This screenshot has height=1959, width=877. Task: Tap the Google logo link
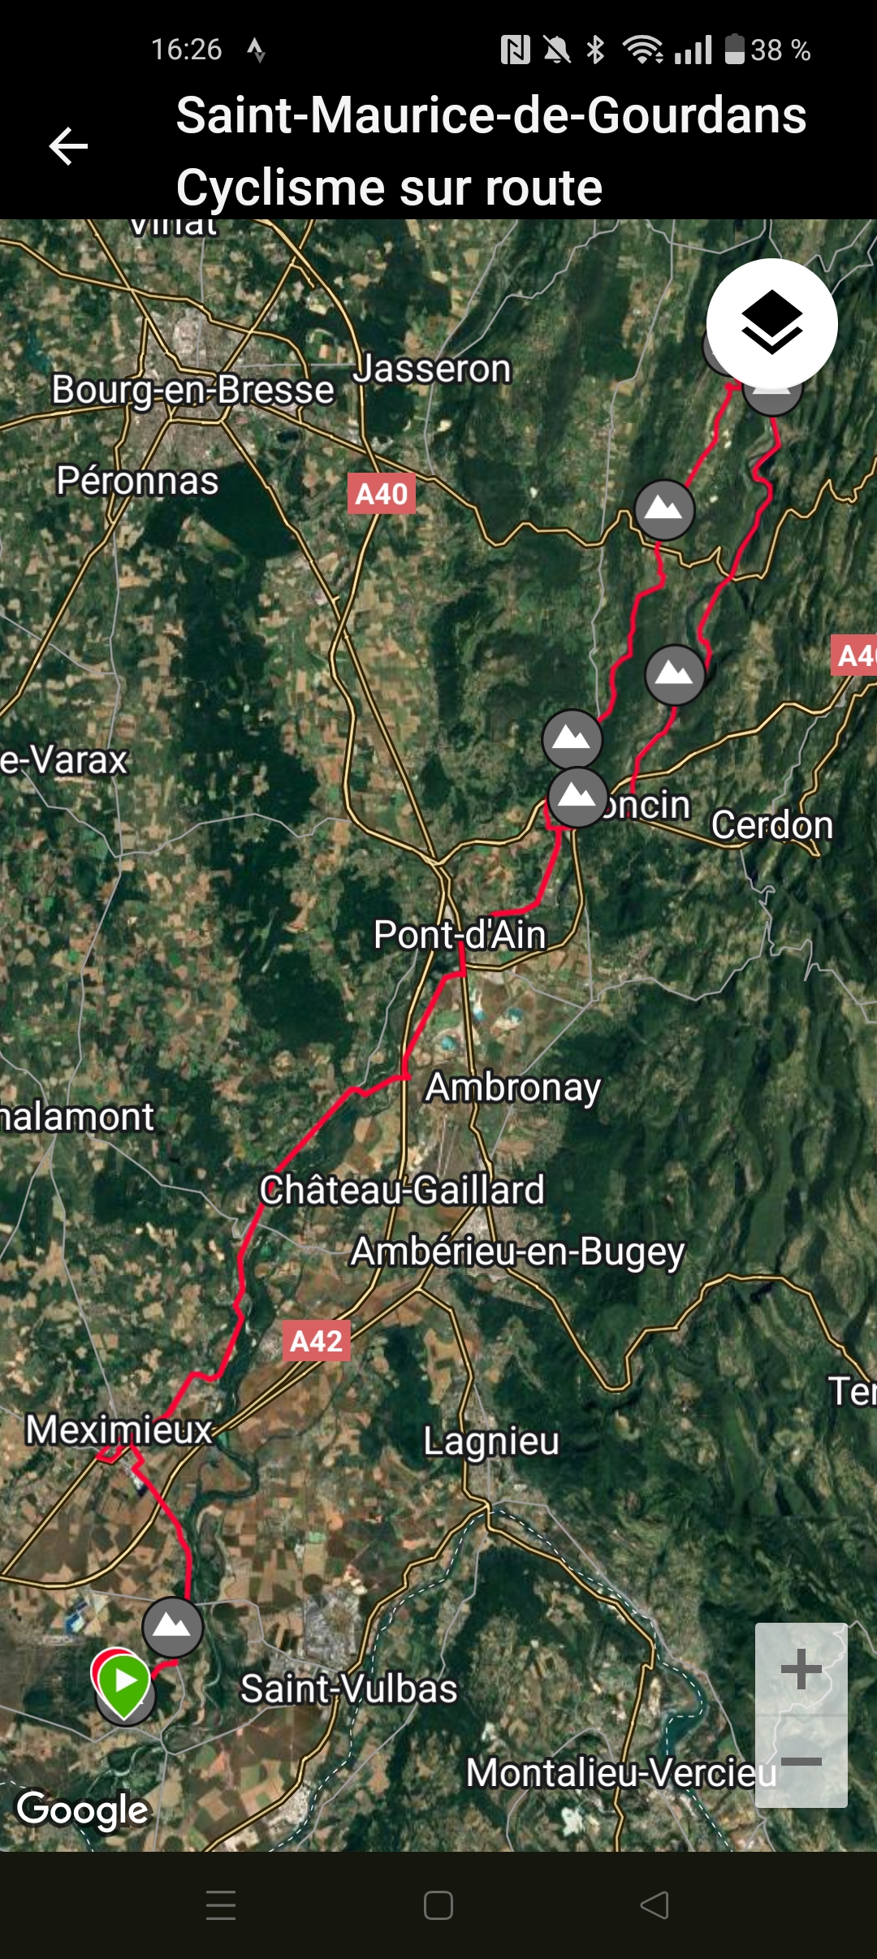point(83,1810)
